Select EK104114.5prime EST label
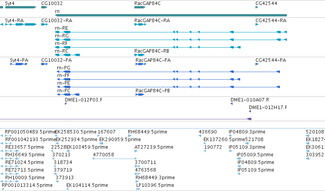This screenshot has height=191, width=325. click(87, 185)
